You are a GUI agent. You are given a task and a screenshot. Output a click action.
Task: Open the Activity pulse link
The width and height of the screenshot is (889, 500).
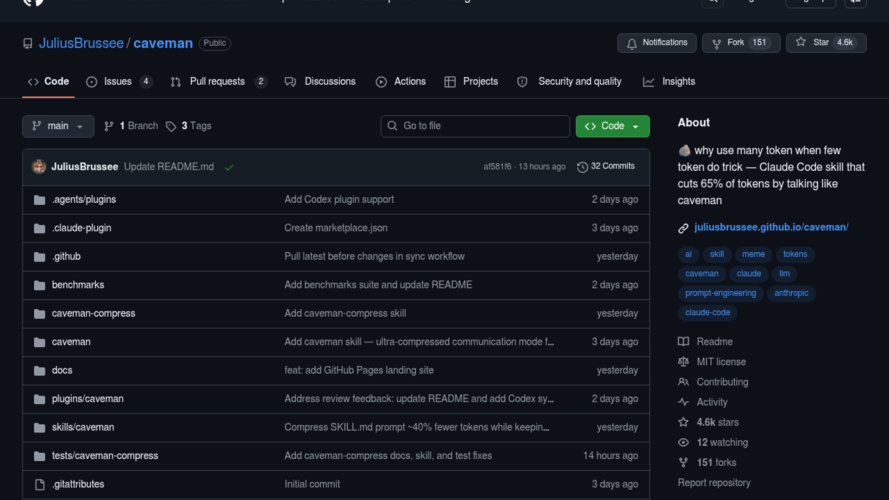click(x=712, y=402)
